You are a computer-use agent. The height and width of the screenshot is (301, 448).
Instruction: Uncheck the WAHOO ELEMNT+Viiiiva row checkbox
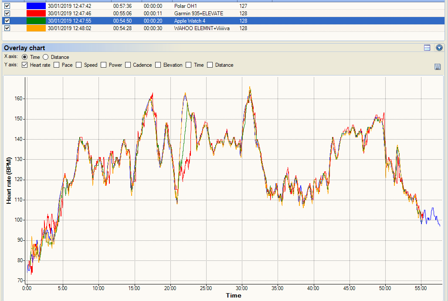coord(7,28)
